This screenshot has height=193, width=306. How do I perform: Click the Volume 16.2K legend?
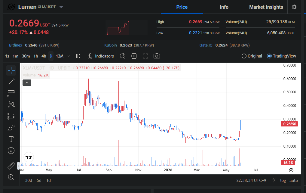[x=36, y=75]
